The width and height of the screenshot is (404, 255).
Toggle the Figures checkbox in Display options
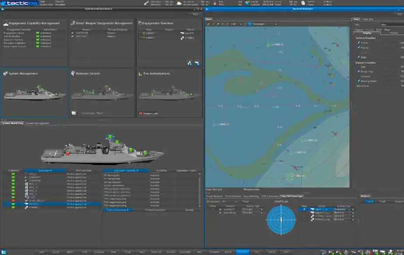(359, 47)
